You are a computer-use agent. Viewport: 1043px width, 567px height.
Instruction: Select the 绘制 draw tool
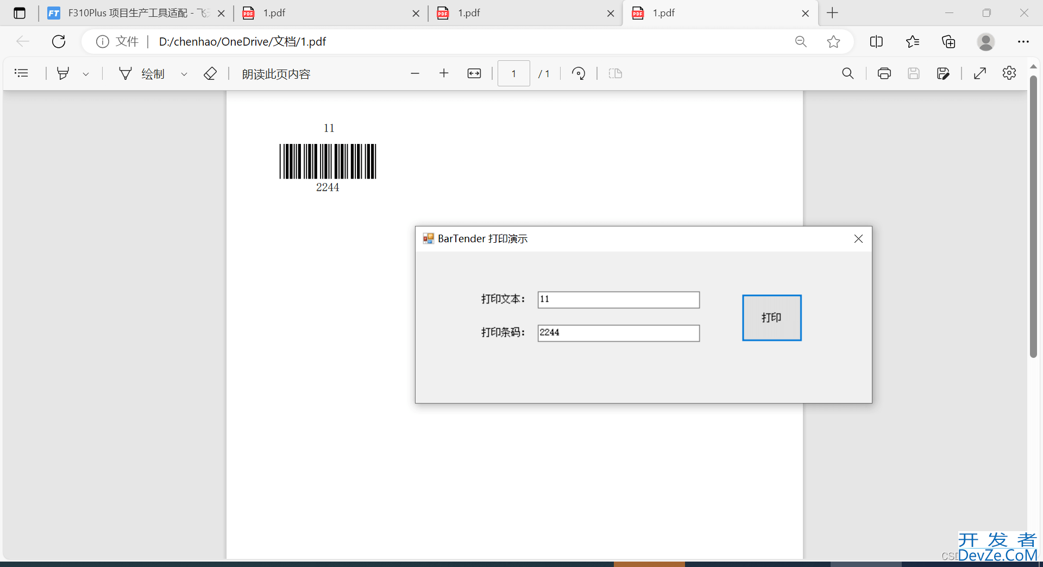point(142,73)
